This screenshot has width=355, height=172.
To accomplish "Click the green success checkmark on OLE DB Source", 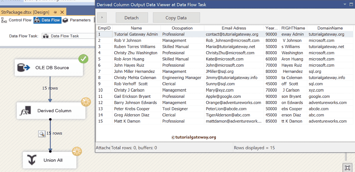I will (84, 59).
